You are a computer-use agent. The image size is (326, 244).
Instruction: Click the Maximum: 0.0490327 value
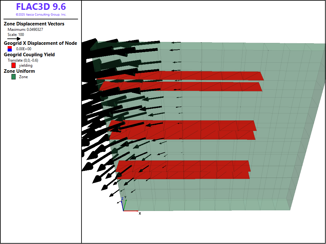[x=25, y=30]
